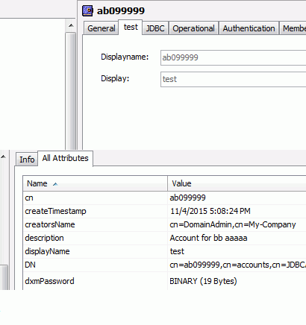Click value BINARY (19 Bytes)

pyautogui.click(x=203, y=281)
